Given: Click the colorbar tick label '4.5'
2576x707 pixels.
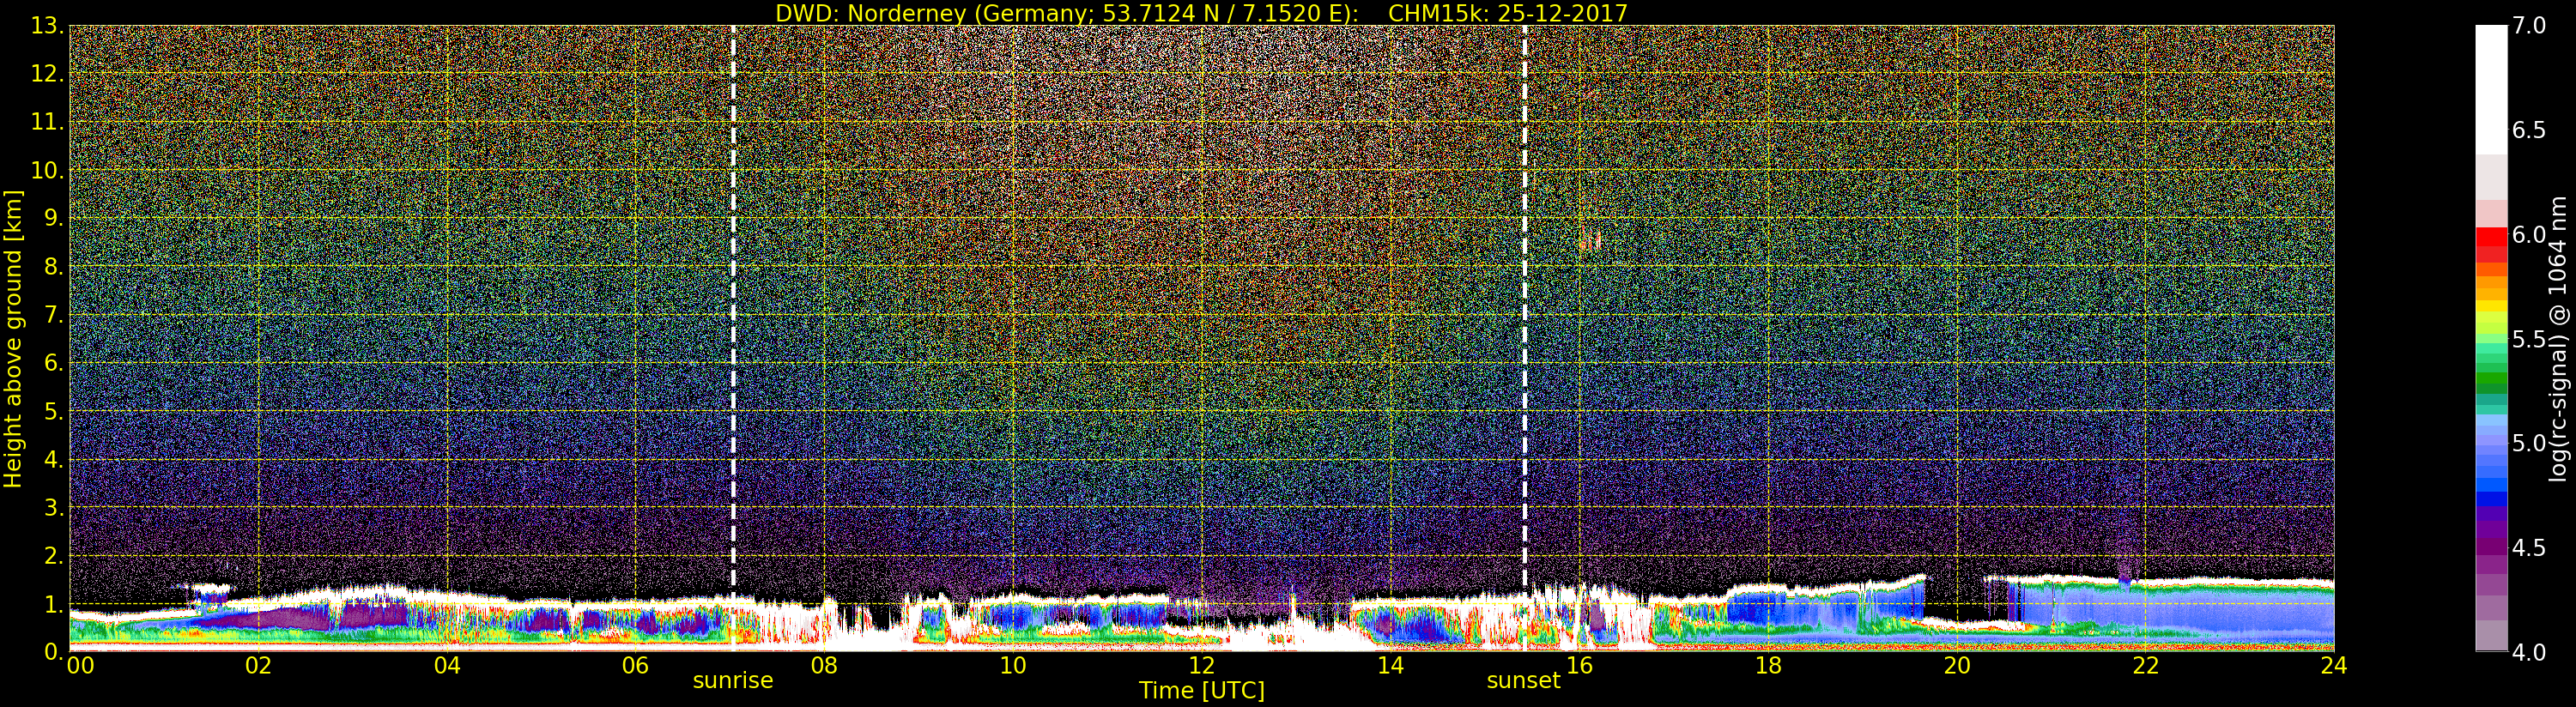Looking at the screenshot, I should (2529, 547).
